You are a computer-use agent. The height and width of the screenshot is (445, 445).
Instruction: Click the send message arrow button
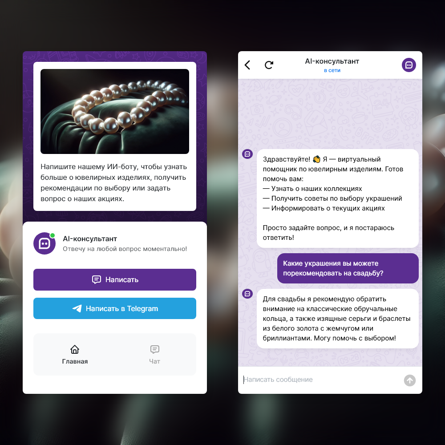[x=409, y=380]
